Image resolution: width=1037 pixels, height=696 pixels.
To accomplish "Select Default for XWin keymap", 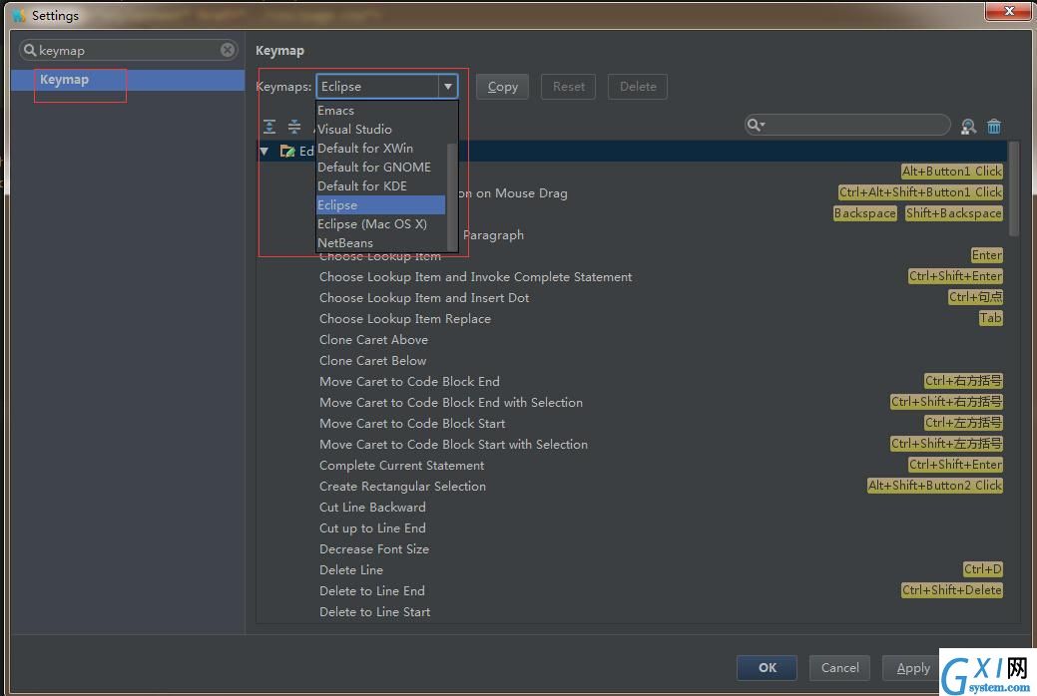I will (x=381, y=148).
